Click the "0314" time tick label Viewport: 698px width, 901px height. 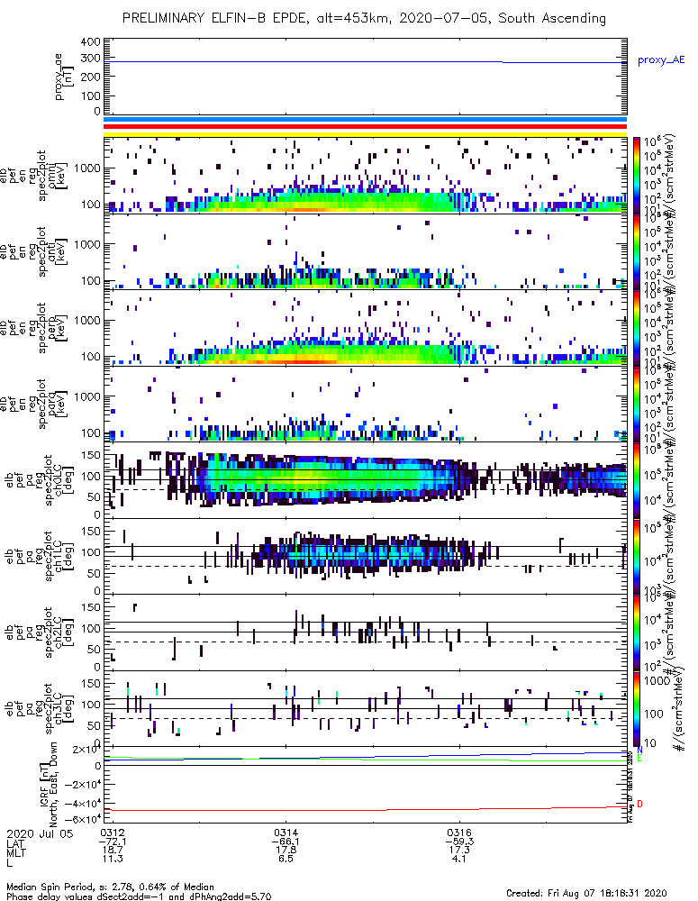(x=286, y=833)
